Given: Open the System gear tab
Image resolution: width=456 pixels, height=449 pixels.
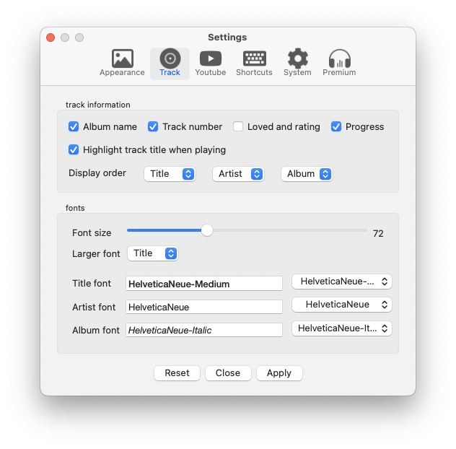Looking at the screenshot, I should pyautogui.click(x=297, y=63).
